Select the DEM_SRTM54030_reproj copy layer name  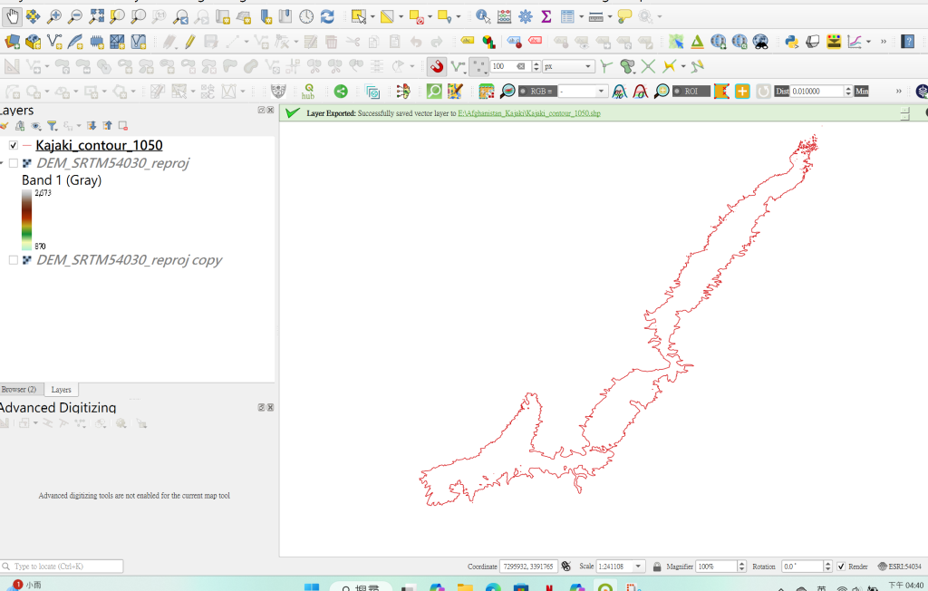[129, 260]
